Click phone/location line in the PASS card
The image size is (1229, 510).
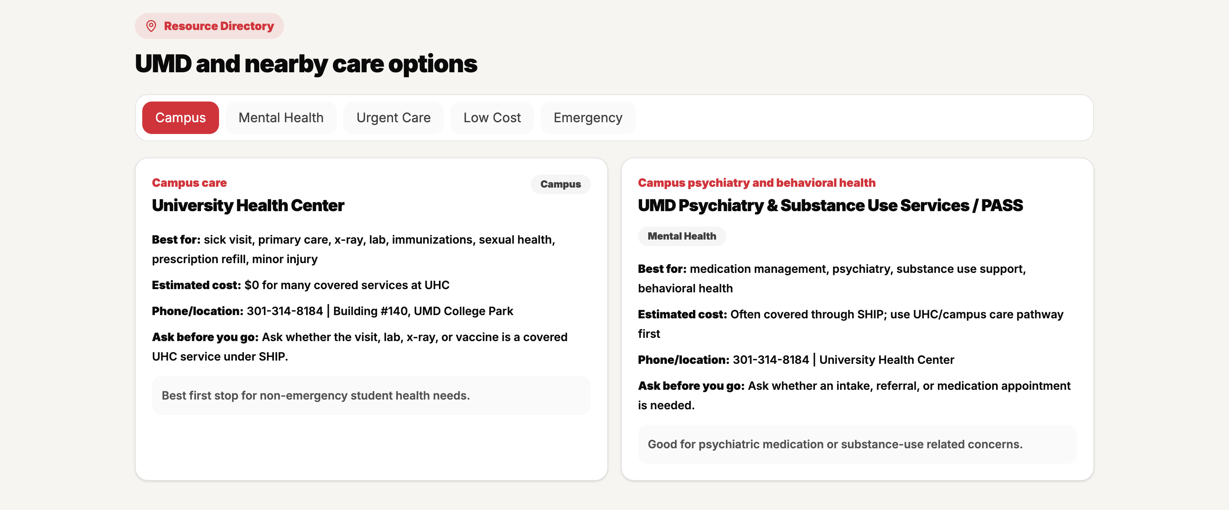(x=795, y=360)
